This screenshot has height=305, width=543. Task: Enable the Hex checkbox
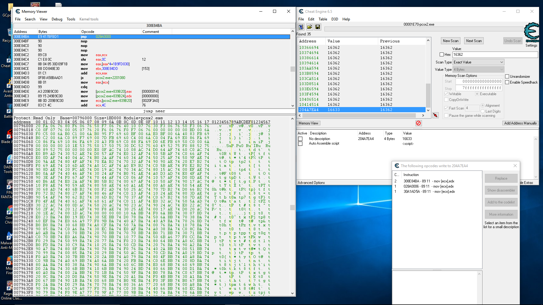[441, 55]
